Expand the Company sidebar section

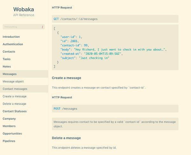(9, 119)
